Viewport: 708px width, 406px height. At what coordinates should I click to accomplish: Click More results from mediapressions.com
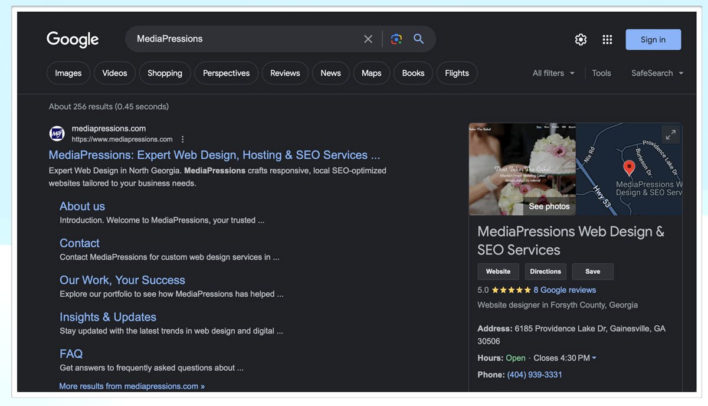(132, 386)
